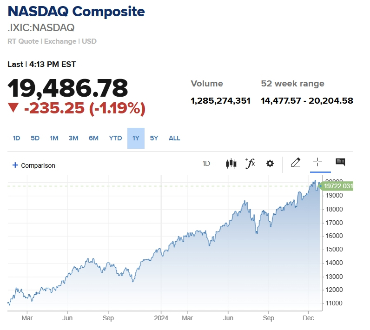This screenshot has height=330, width=370.
Task: Open the candlestick chart type selector
Action: (231, 163)
